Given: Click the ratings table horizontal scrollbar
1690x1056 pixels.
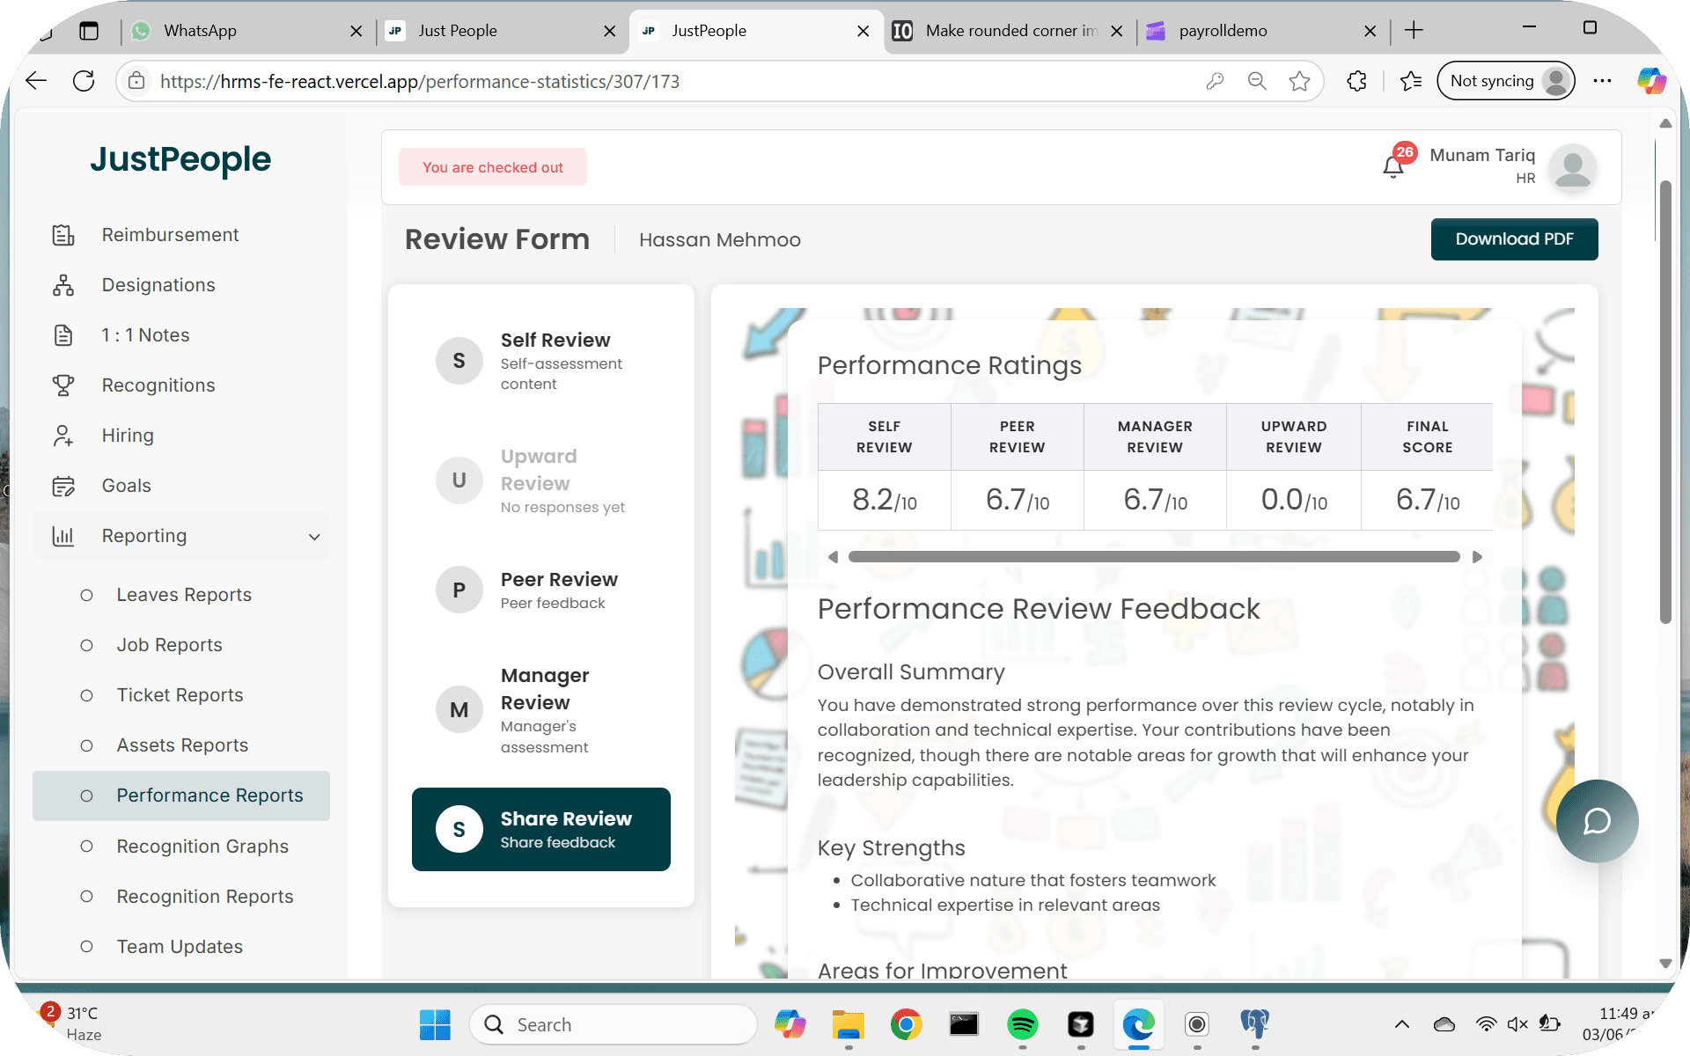Looking at the screenshot, I should tap(1154, 557).
